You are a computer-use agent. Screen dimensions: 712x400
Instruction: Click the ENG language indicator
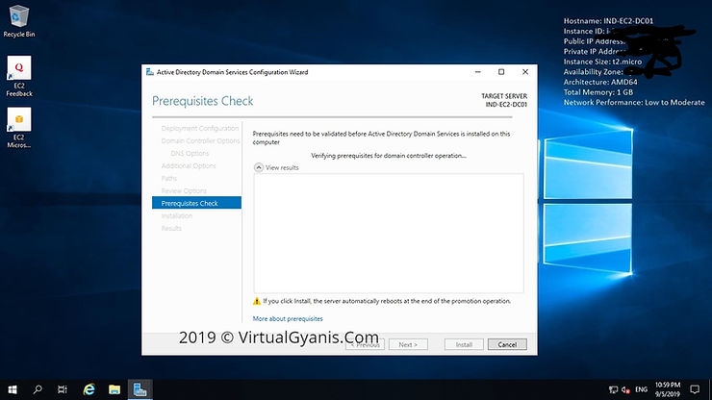(x=642, y=389)
